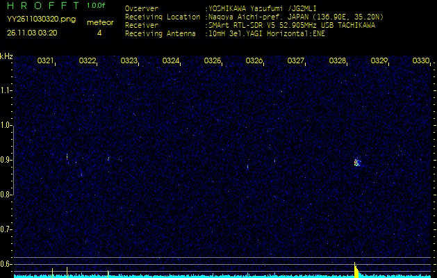Click the 0321 time marker
Viewport: 437px width, 278px height.
(45, 60)
